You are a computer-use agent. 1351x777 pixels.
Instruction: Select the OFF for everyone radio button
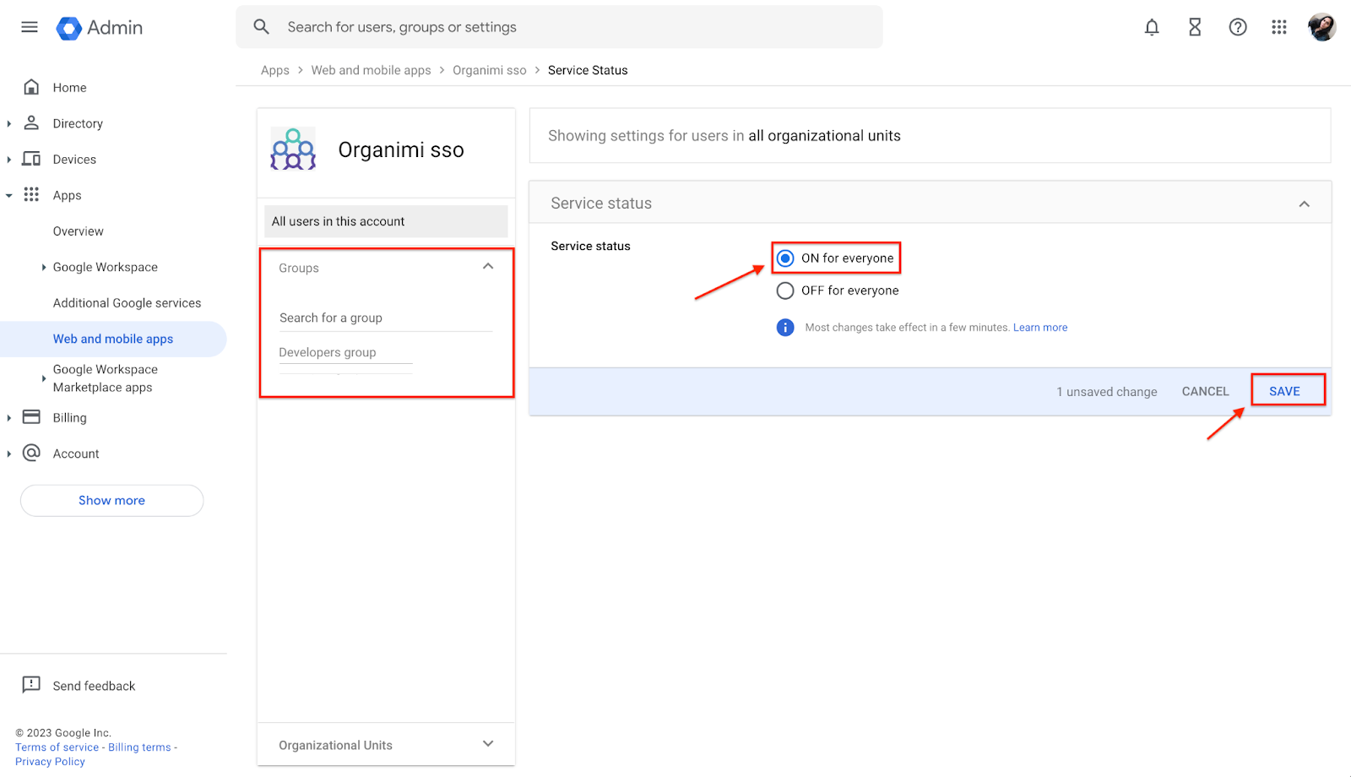pyautogui.click(x=784, y=290)
